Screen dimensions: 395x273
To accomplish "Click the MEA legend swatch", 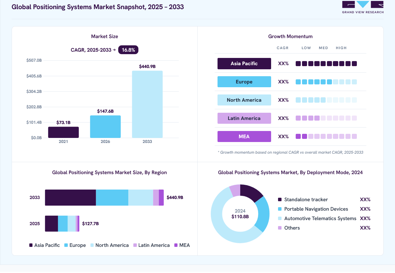I will point(176,245).
